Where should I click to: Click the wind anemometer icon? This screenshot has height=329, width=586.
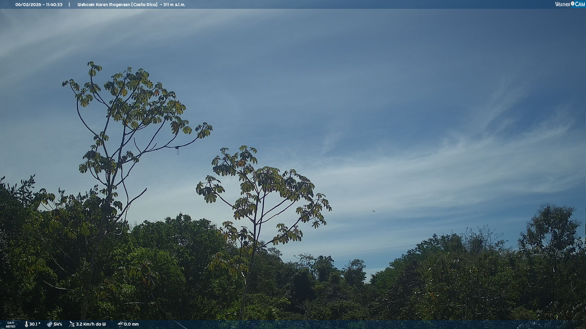click(x=72, y=324)
